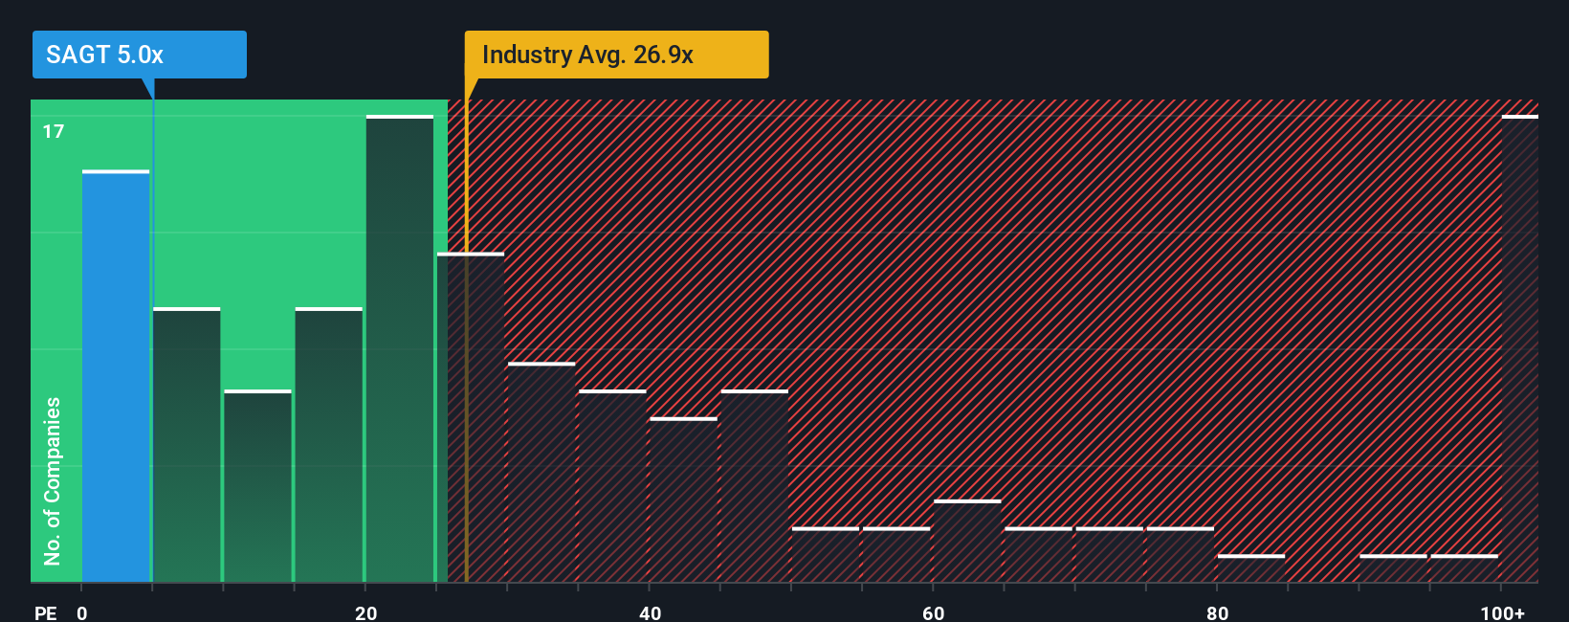
Task: Click the y-axis value 17
Action: [54, 132]
